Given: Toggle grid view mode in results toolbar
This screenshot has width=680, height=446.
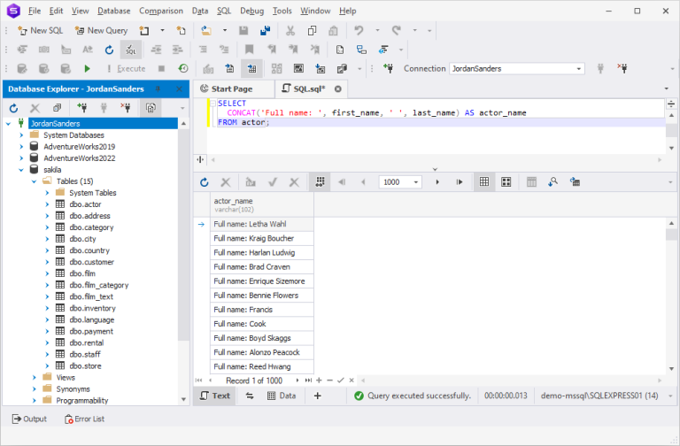Looking at the screenshot, I should pos(484,181).
